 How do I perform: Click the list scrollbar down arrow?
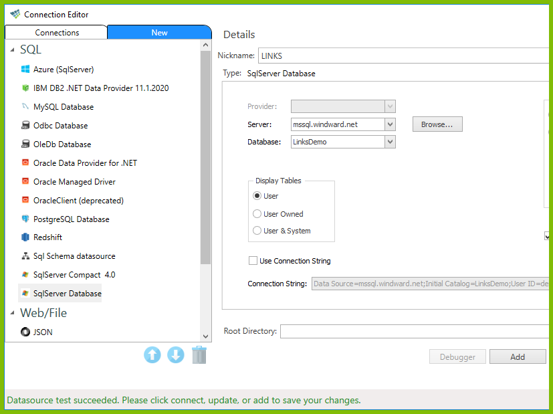[x=205, y=336]
